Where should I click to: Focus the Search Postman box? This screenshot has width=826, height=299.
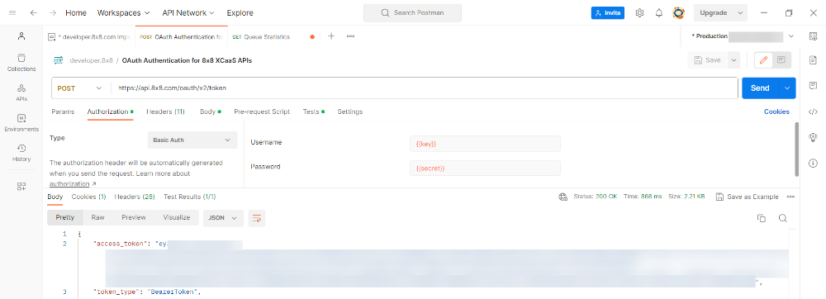pyautogui.click(x=412, y=12)
